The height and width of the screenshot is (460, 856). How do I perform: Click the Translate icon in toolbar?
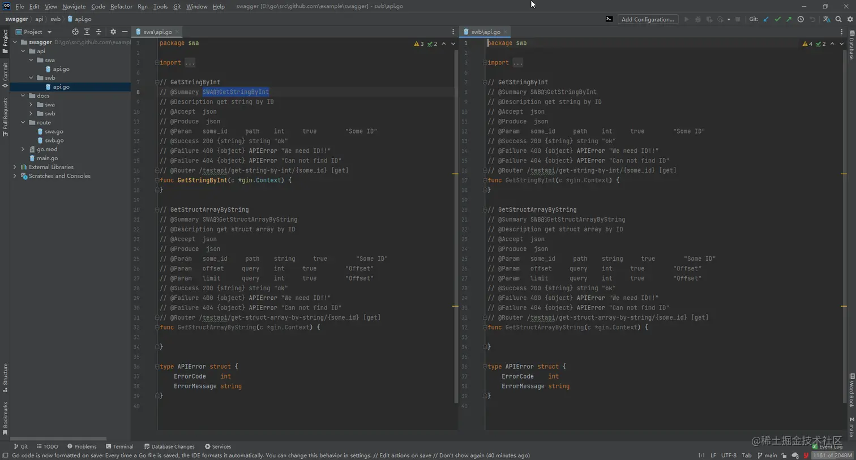[x=827, y=19]
